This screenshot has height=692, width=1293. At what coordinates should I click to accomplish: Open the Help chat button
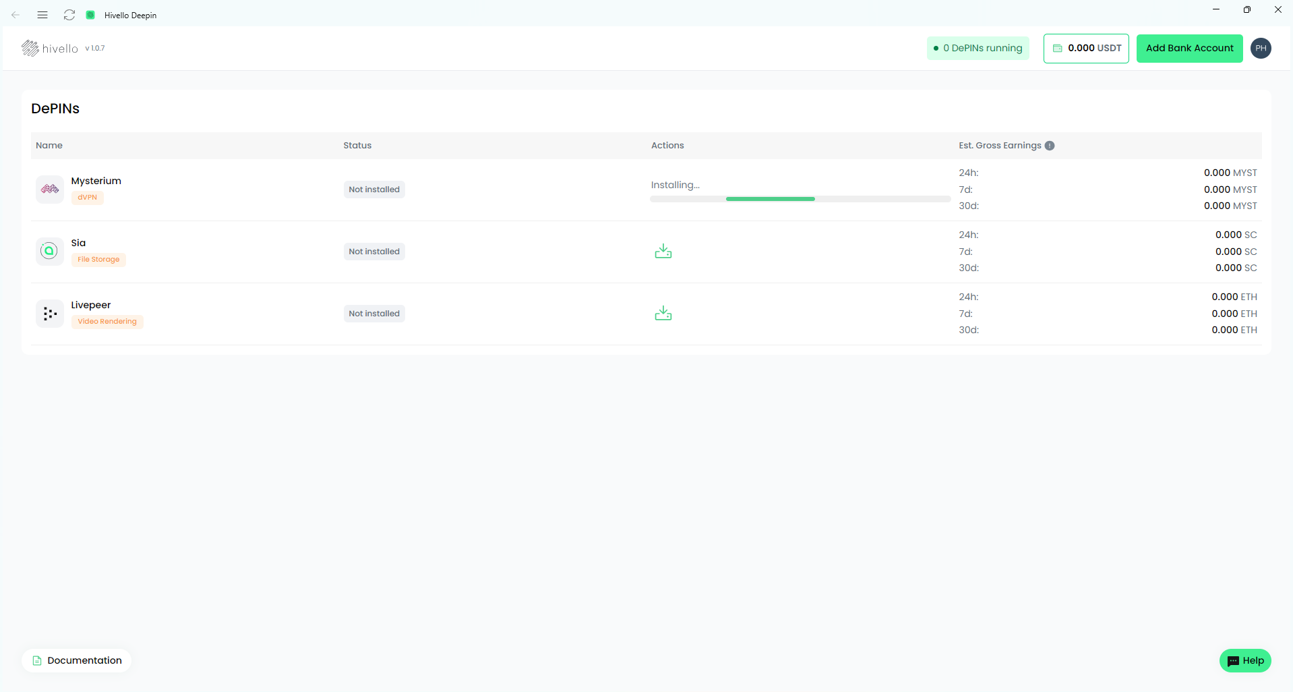pos(1245,661)
